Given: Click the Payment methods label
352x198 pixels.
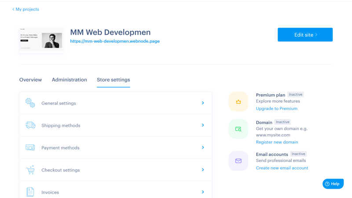Looking at the screenshot, I should click(x=60, y=148).
